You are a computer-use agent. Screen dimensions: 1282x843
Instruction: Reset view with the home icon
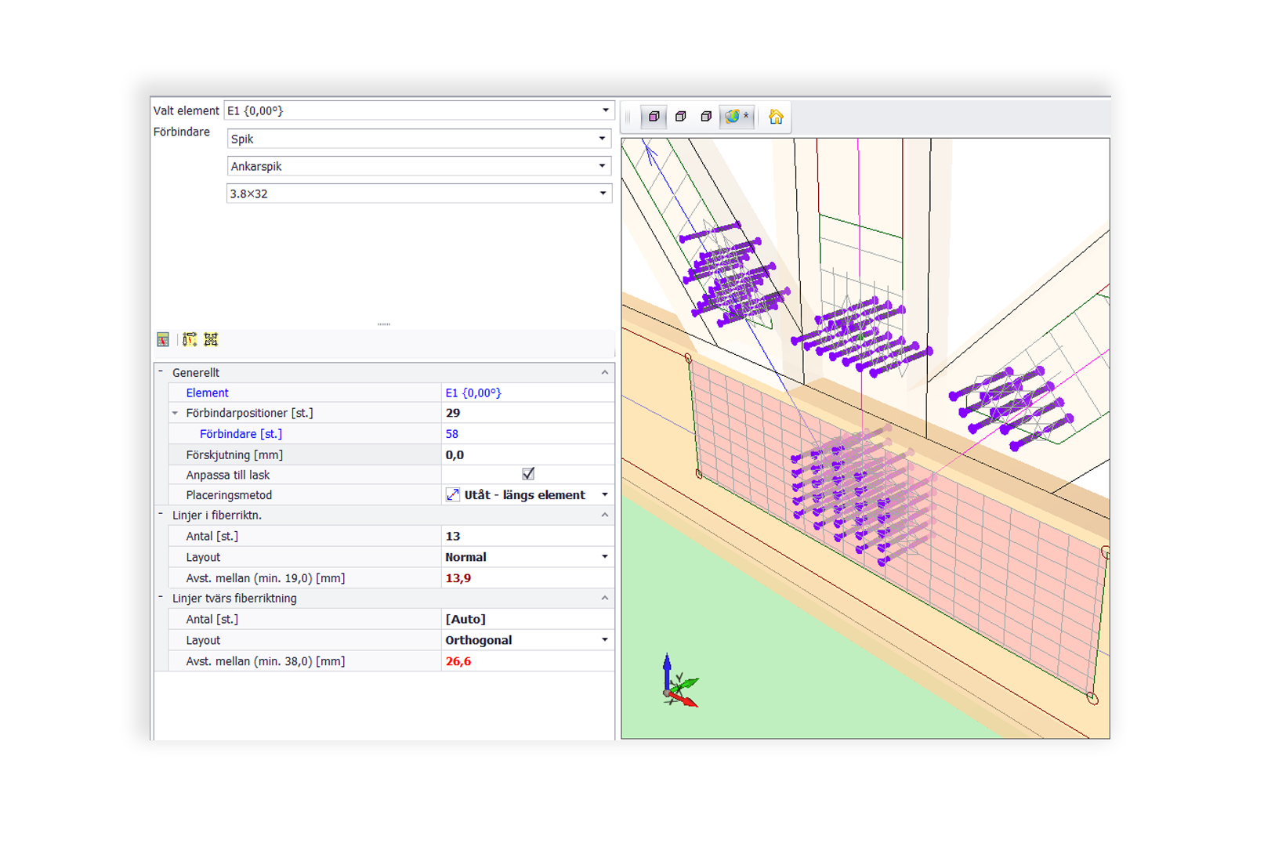776,117
